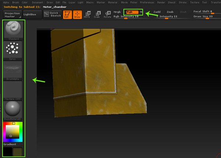Launch Quick Sketch
Viewport: 221px width, 158px height.
pyautogui.click(x=53, y=14)
